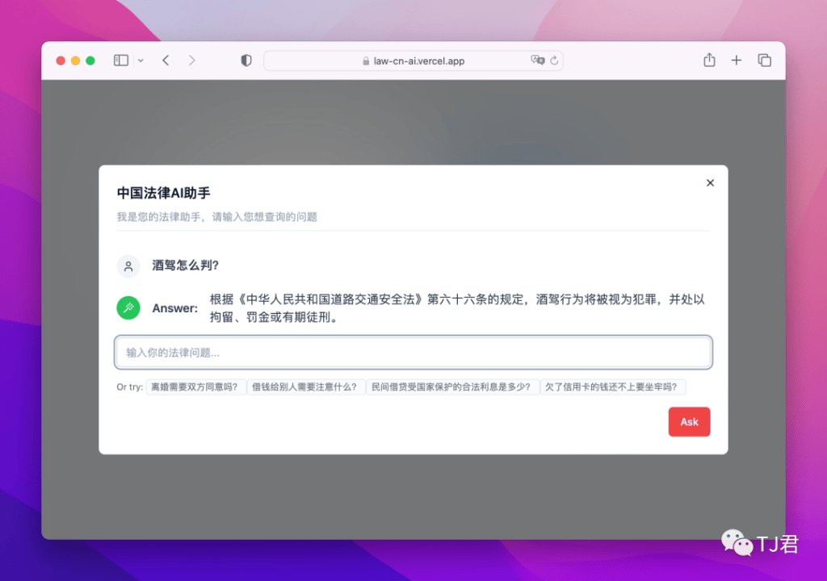The height and width of the screenshot is (581, 827).
Task: Choose the 民间借贷受国家保护的合法利息是多少？ suggestion
Action: point(452,387)
